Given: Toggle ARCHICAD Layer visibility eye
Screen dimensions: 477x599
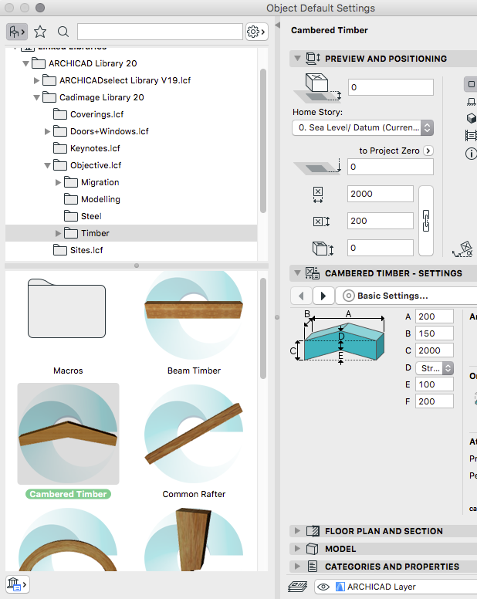Looking at the screenshot, I should pos(323,587).
